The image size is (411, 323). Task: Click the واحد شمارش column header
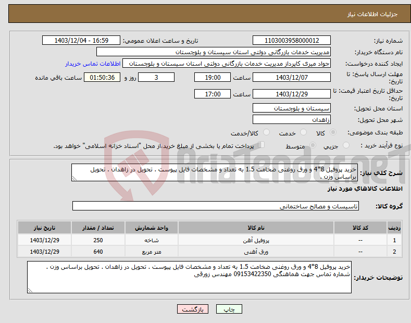152,228
